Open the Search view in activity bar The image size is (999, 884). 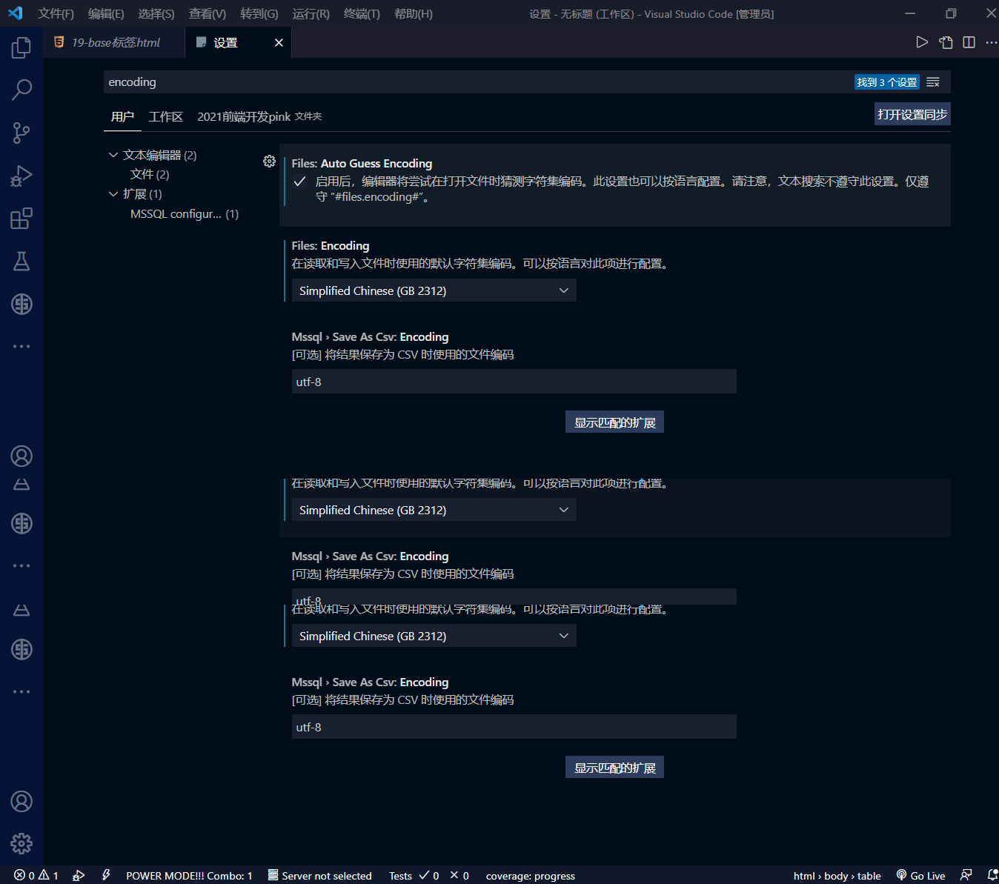click(x=21, y=90)
